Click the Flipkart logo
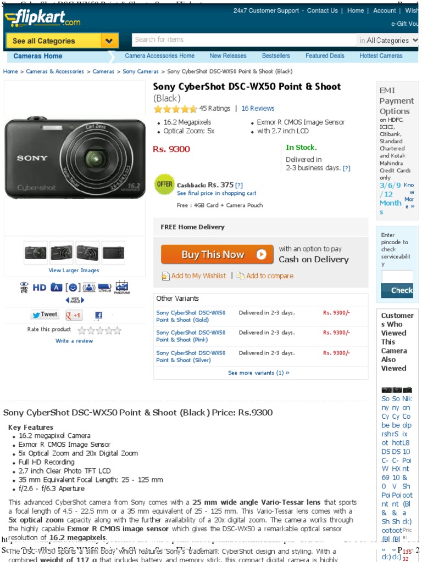Screen dimensions: 422x562 43,18
